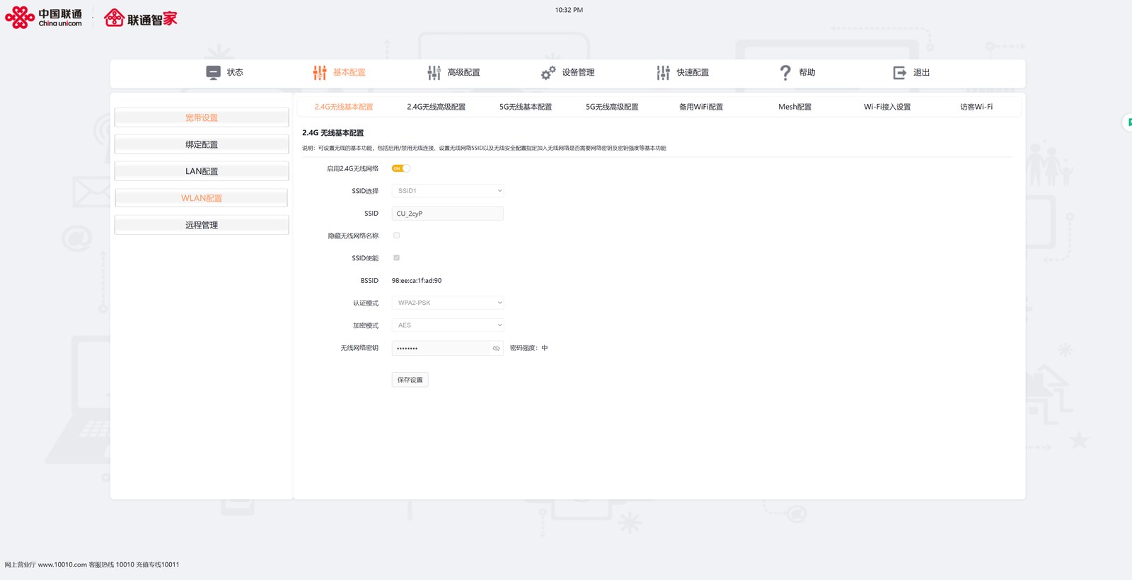1132x580 pixels.
Task: Open LAN配置 in the sidebar
Action: pos(202,171)
